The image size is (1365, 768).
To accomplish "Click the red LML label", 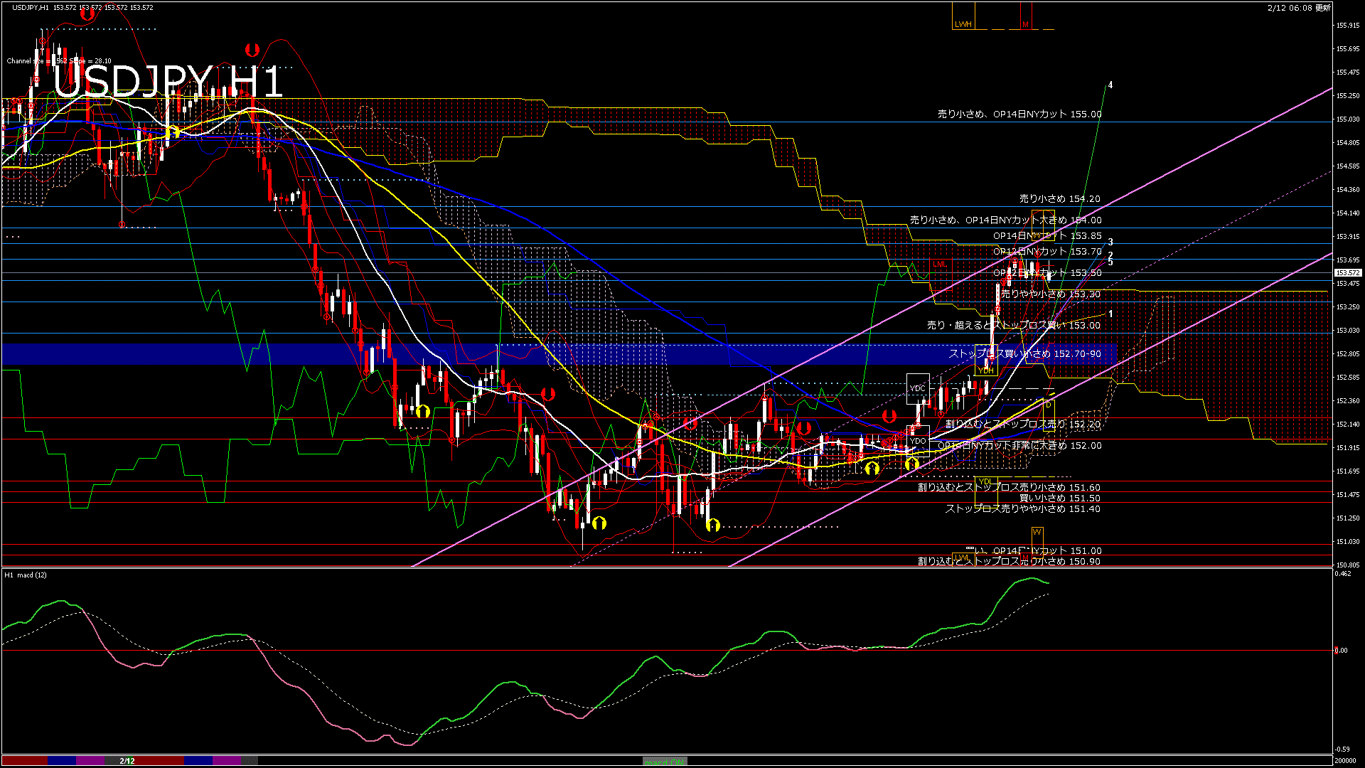I will 940,265.
